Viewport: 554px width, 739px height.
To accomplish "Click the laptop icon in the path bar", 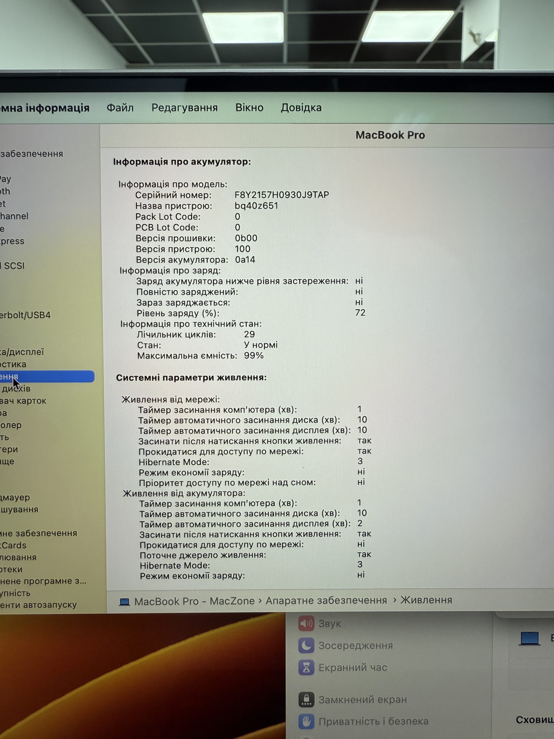I will [125, 601].
